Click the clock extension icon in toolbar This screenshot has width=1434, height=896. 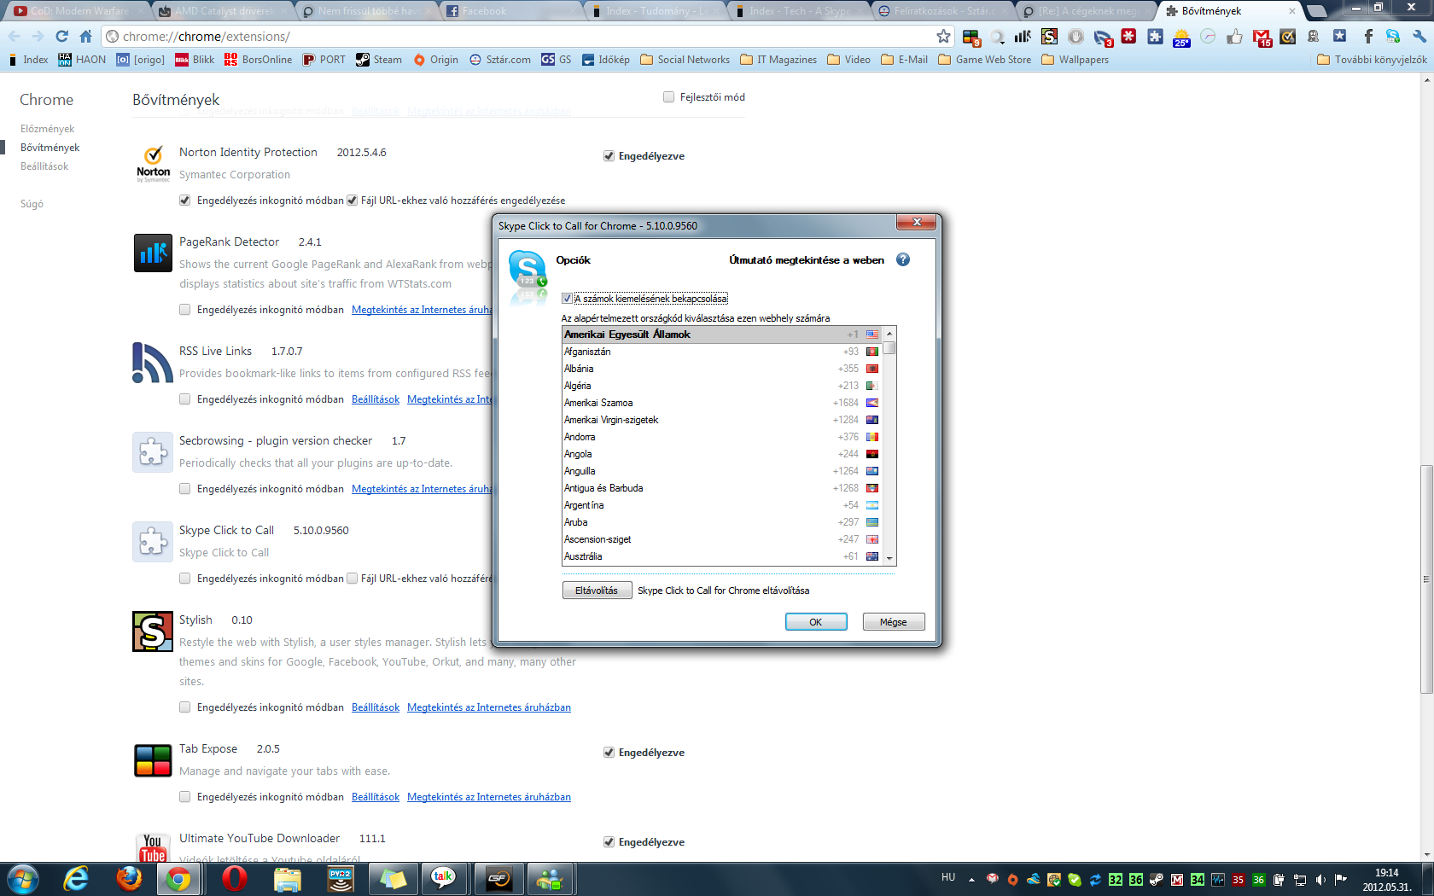point(1208,37)
